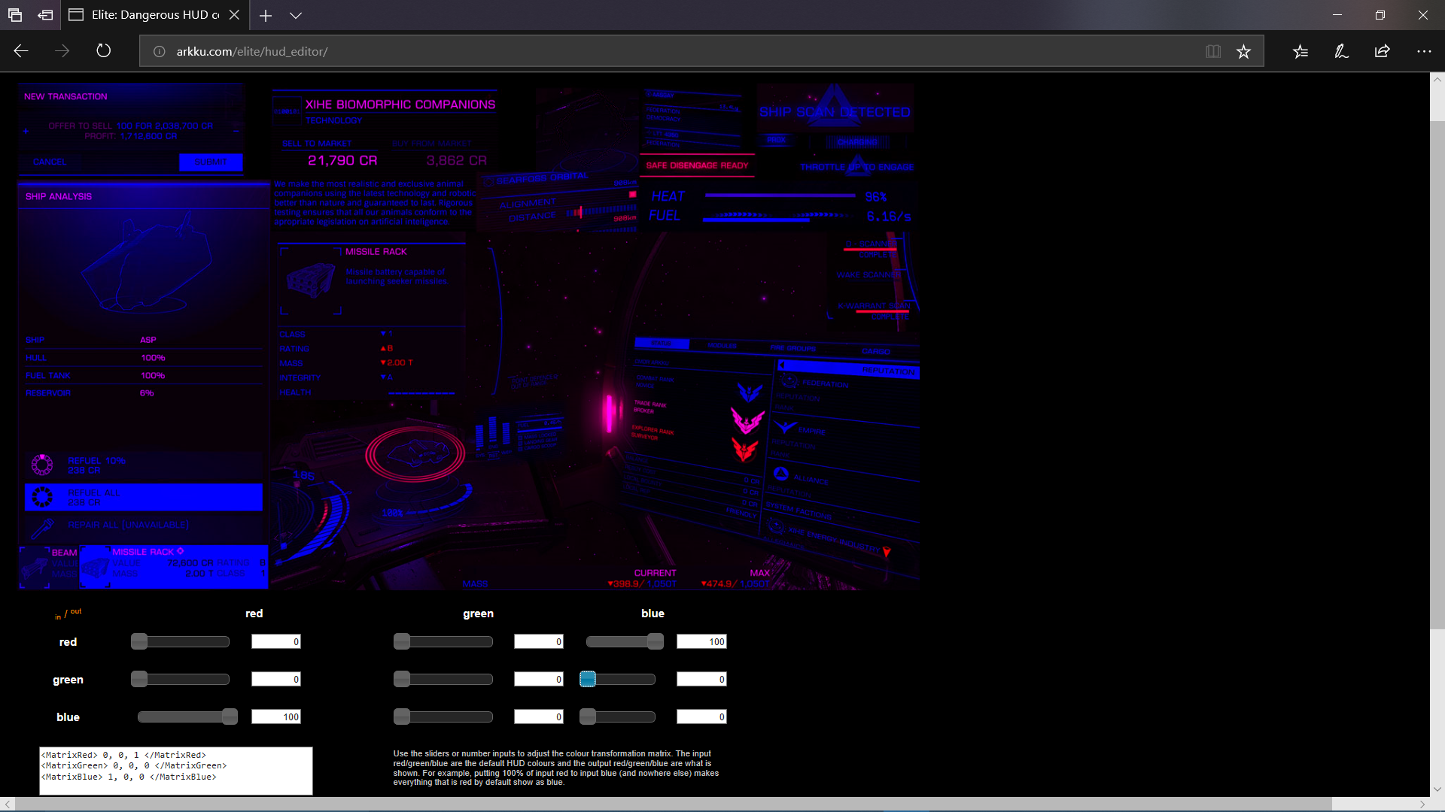The width and height of the screenshot is (1445, 812).
Task: Open a new browser tab
Action: (x=266, y=15)
